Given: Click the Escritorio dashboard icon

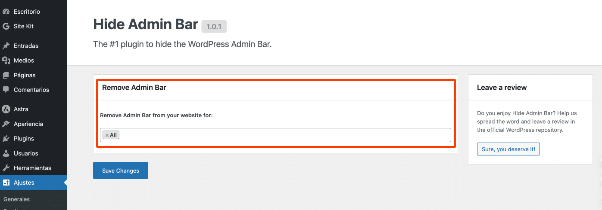Looking at the screenshot, I should pos(6,12).
